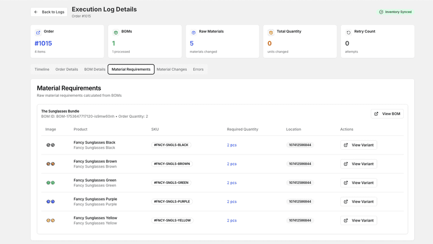This screenshot has width=433, height=244.
Task: Click the Order card external-link icon
Action: [38, 32]
